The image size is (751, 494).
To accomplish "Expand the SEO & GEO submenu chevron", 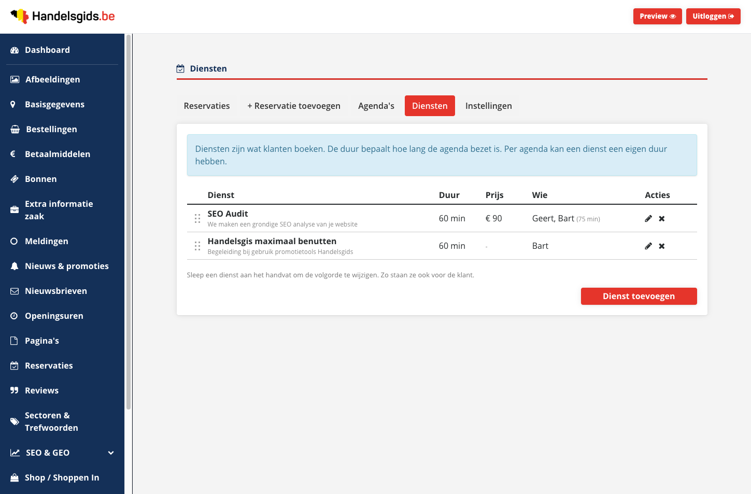I will pos(111,453).
